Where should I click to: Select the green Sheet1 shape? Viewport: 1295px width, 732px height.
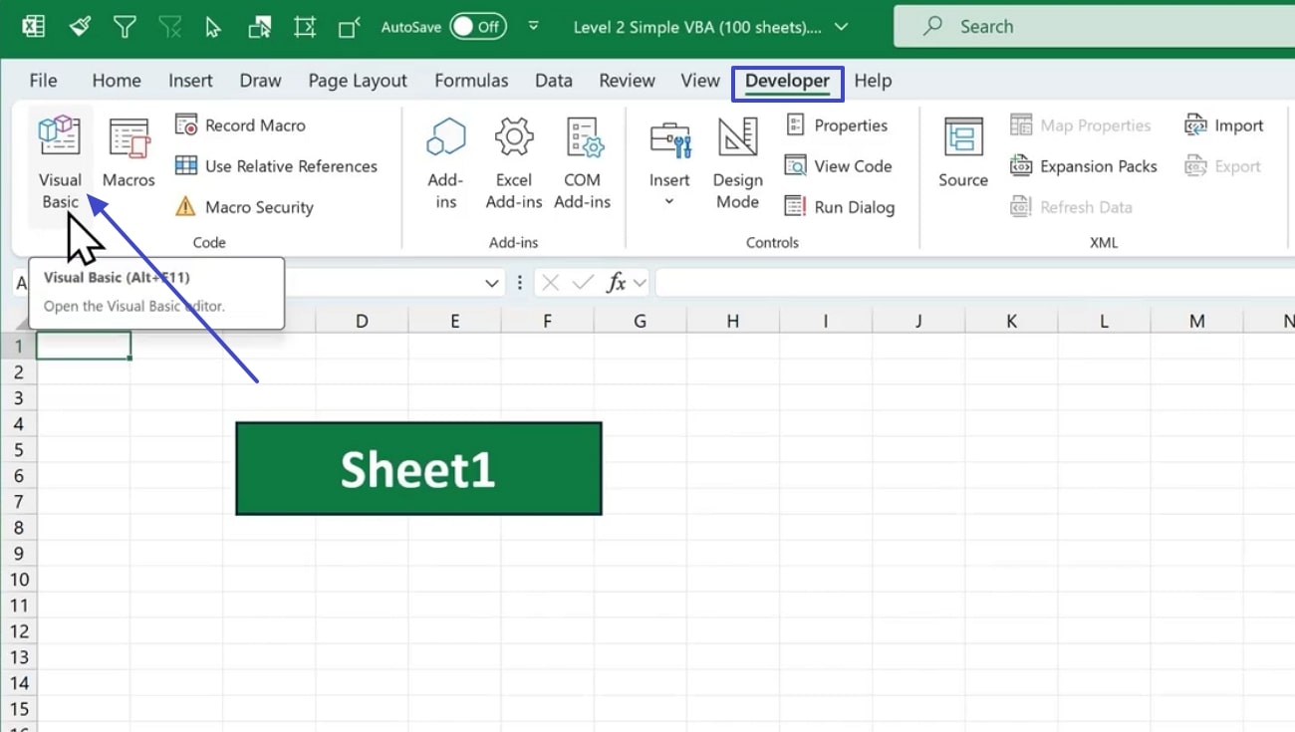418,469
